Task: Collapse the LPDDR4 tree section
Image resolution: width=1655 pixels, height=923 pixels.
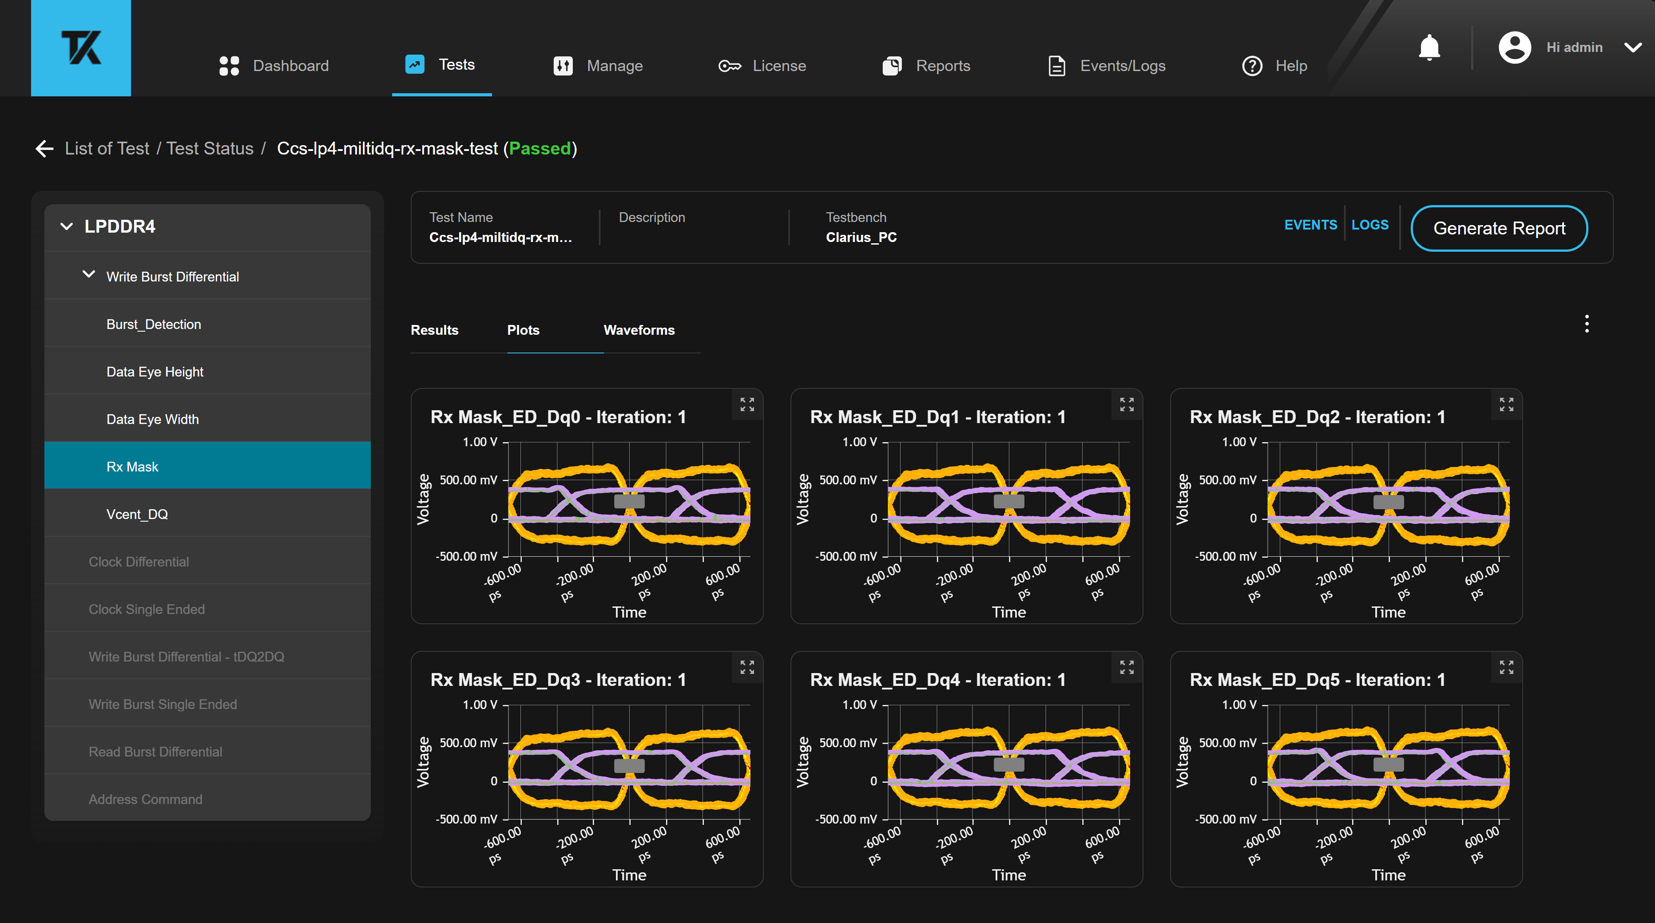Action: 67,227
